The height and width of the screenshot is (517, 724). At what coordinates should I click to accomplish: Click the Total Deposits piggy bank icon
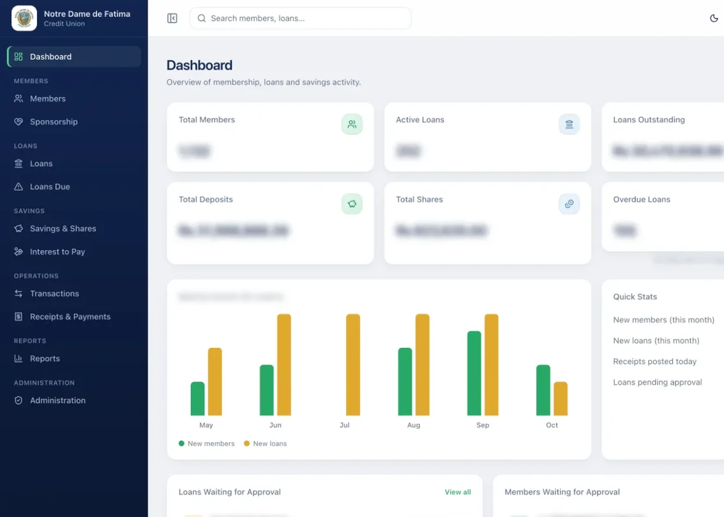coord(352,204)
